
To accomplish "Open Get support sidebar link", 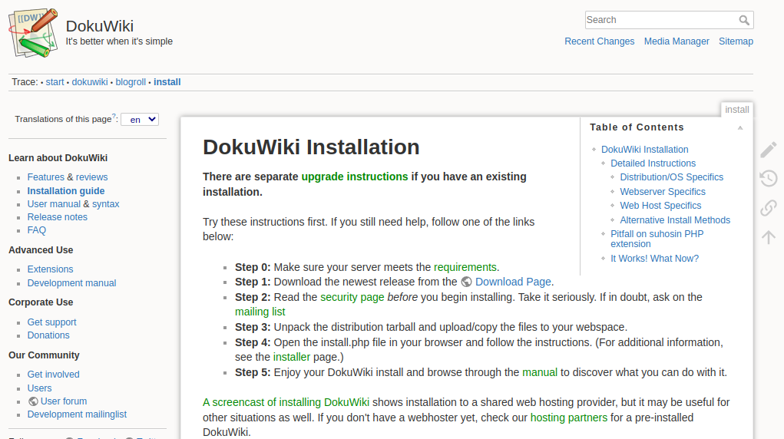I will (x=52, y=322).
